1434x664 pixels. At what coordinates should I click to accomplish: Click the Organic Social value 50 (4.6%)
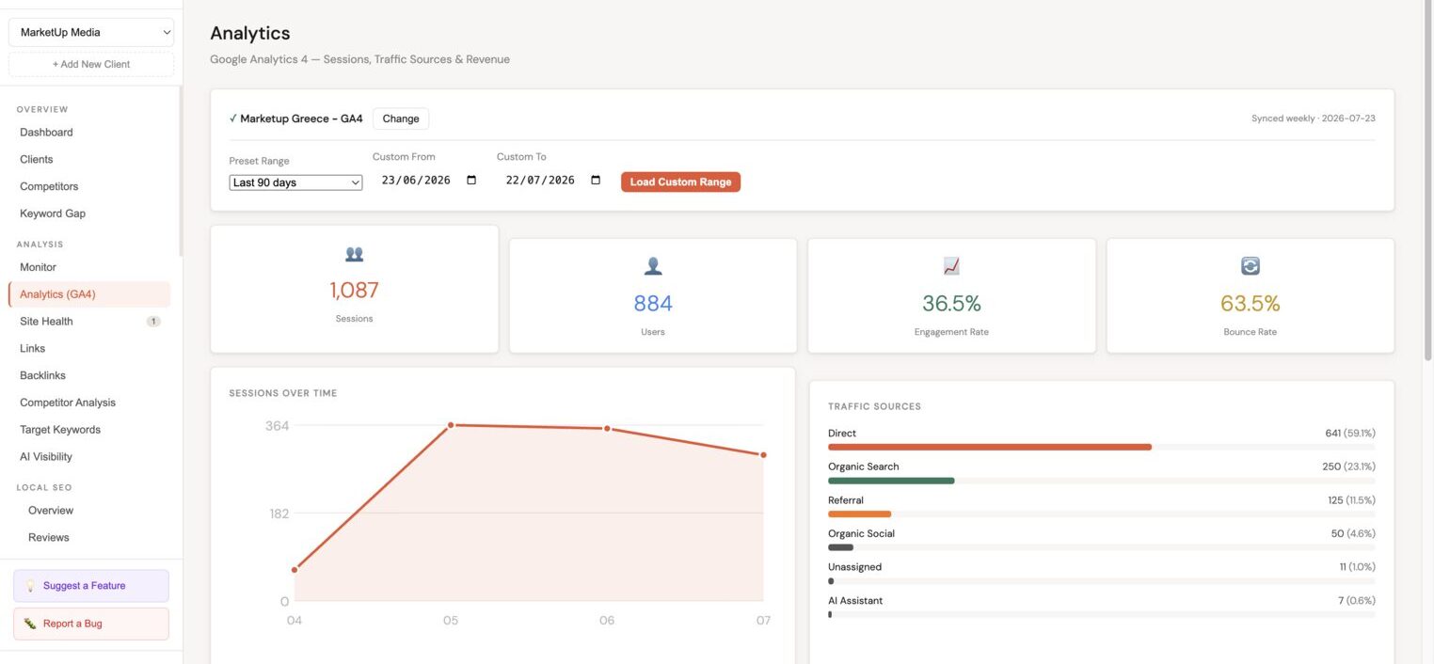click(x=1353, y=534)
